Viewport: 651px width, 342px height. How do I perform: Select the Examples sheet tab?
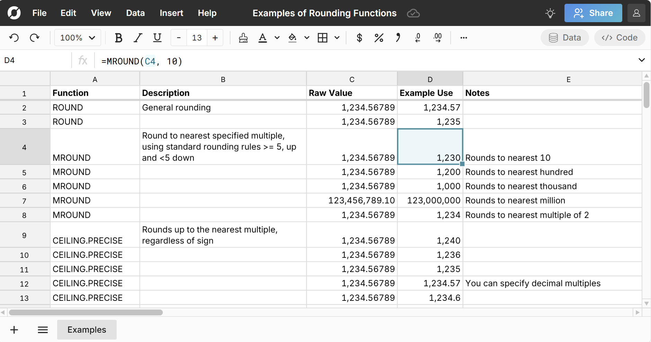coord(87,330)
